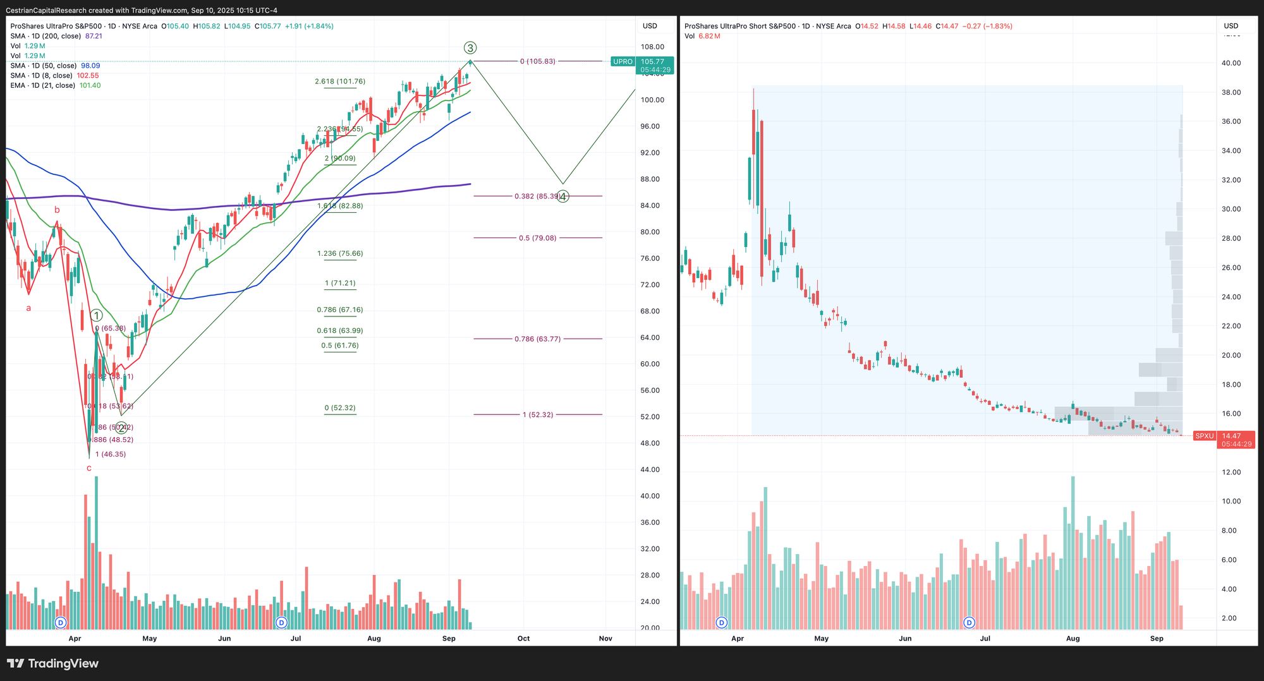Click Nov on the UPRO time axis
The width and height of the screenshot is (1264, 681).
click(605, 639)
